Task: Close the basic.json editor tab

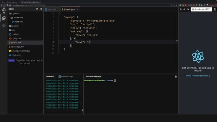Action: [x=77, y=9]
